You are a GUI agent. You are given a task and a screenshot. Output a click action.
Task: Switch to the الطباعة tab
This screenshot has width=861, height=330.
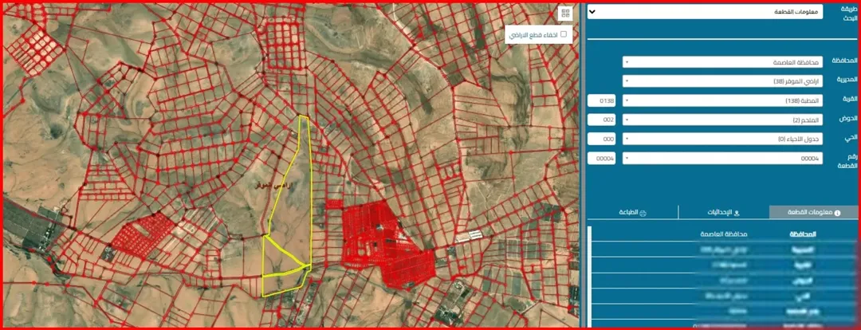632,213
